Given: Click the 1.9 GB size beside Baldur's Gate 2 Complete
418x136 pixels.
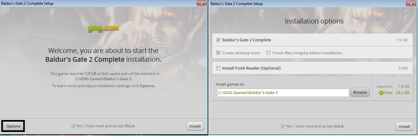Looking at the screenshot, I should coord(402,40).
